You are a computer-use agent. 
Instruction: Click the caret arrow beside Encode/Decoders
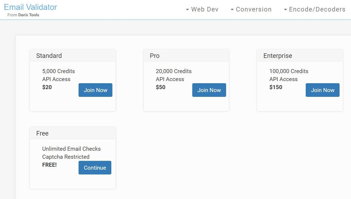[285, 10]
